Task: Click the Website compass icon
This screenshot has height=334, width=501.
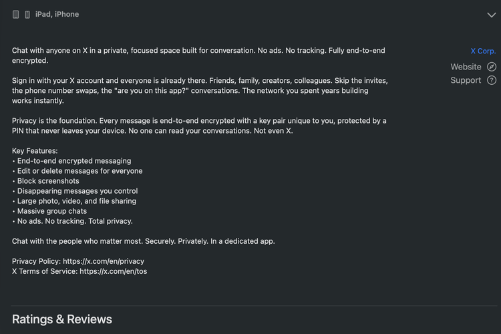Action: coord(492,67)
